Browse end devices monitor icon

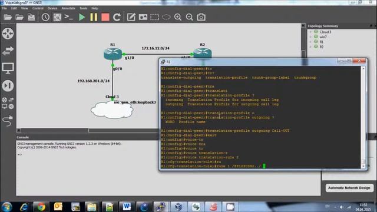click(x=8, y=68)
